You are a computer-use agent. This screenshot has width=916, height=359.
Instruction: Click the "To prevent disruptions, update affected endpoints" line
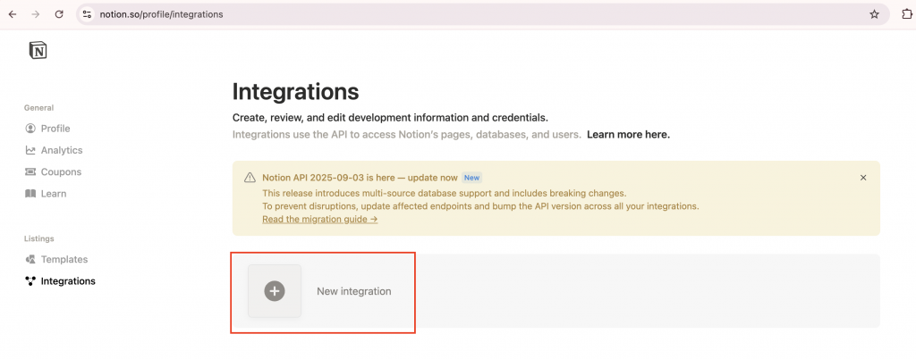[x=480, y=206]
